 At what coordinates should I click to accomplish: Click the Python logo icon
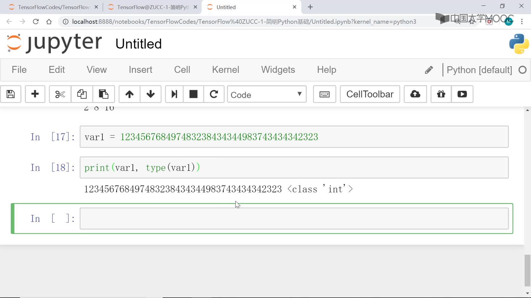[x=519, y=44]
